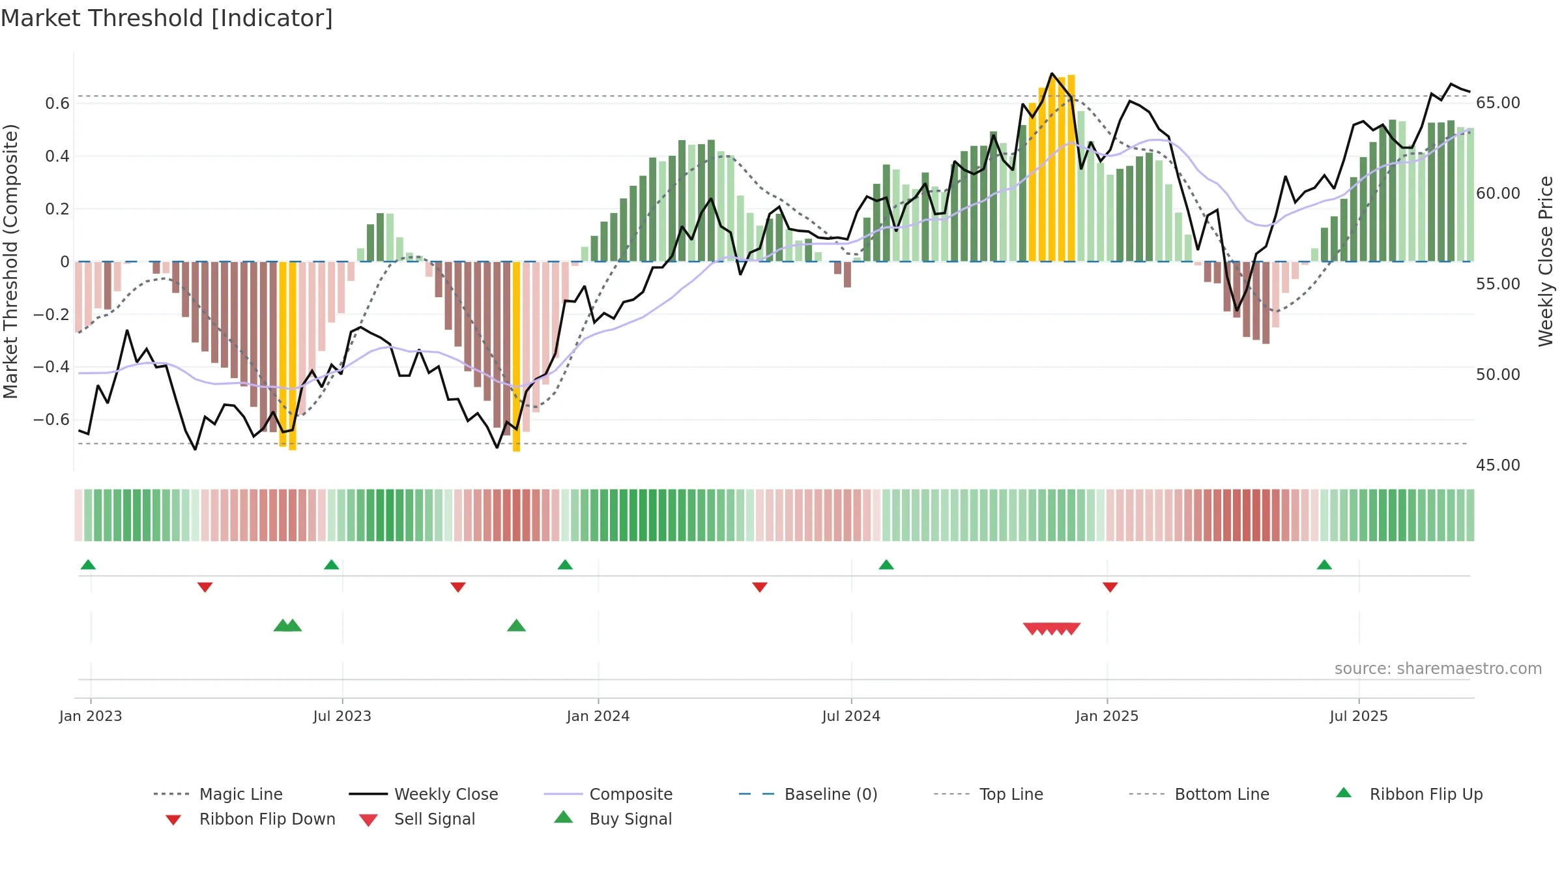Click the first sell signal marker in late 2024

[x=1032, y=629]
